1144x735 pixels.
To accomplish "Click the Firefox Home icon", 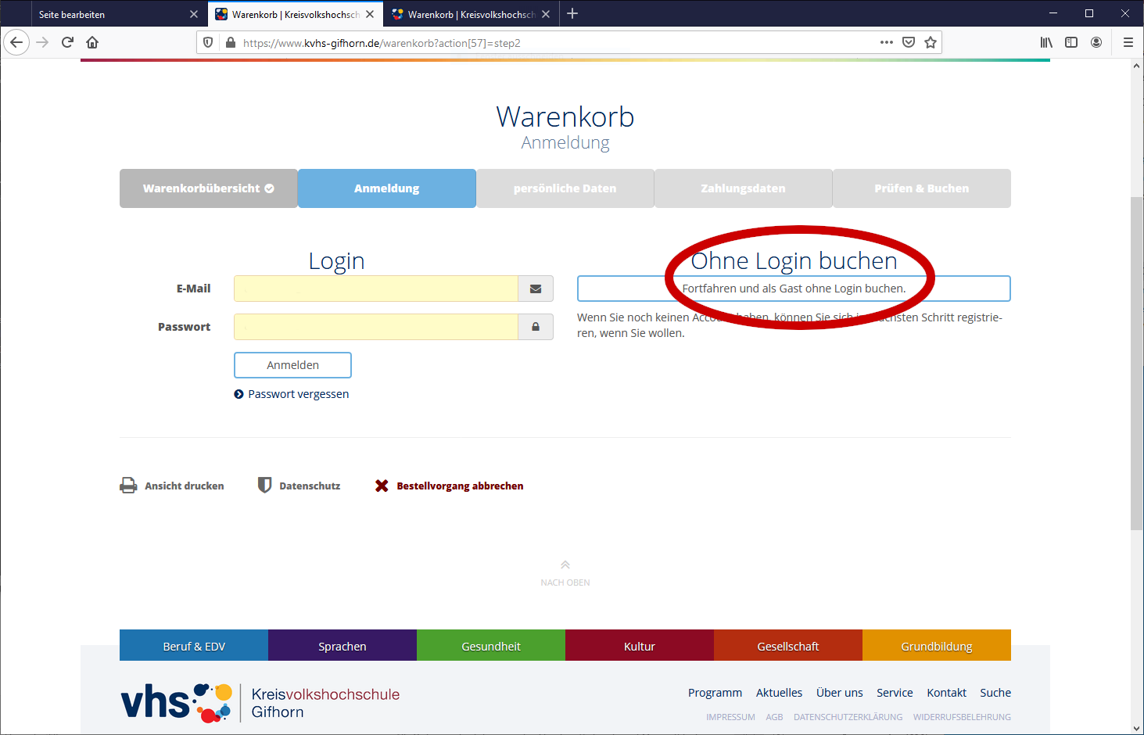I will (x=92, y=42).
